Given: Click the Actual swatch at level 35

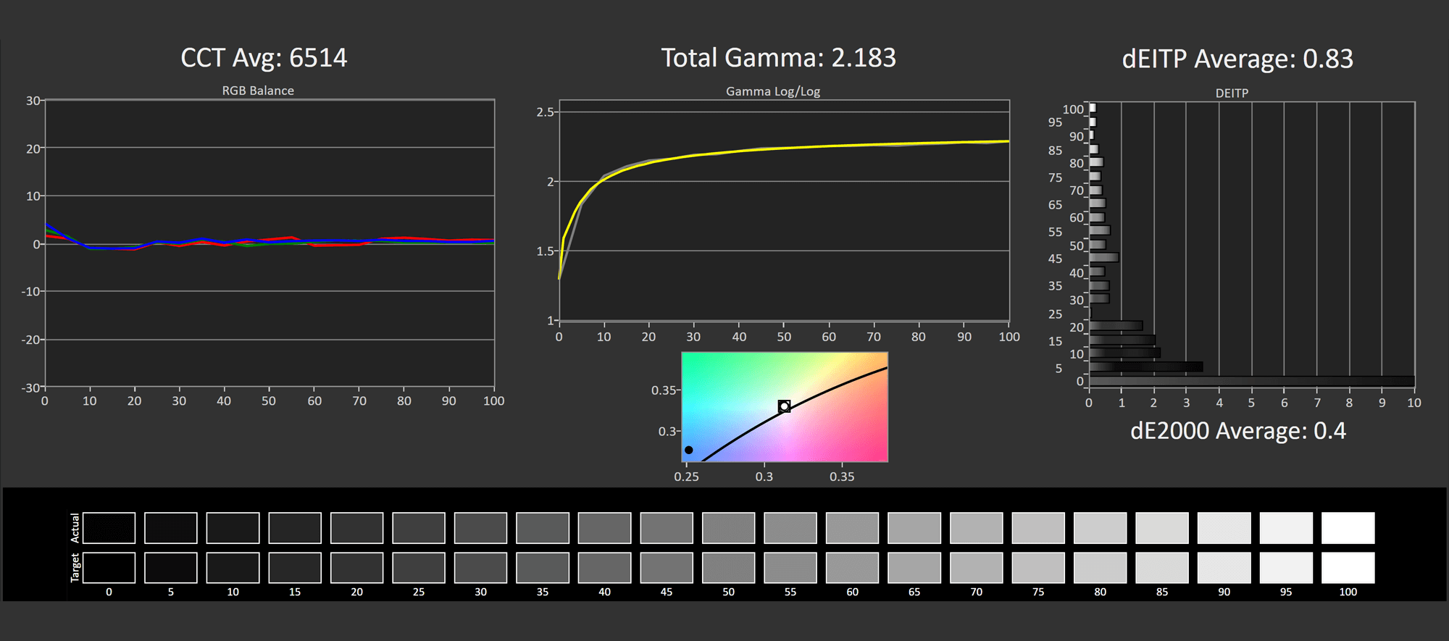Looking at the screenshot, I should pyautogui.click(x=543, y=528).
